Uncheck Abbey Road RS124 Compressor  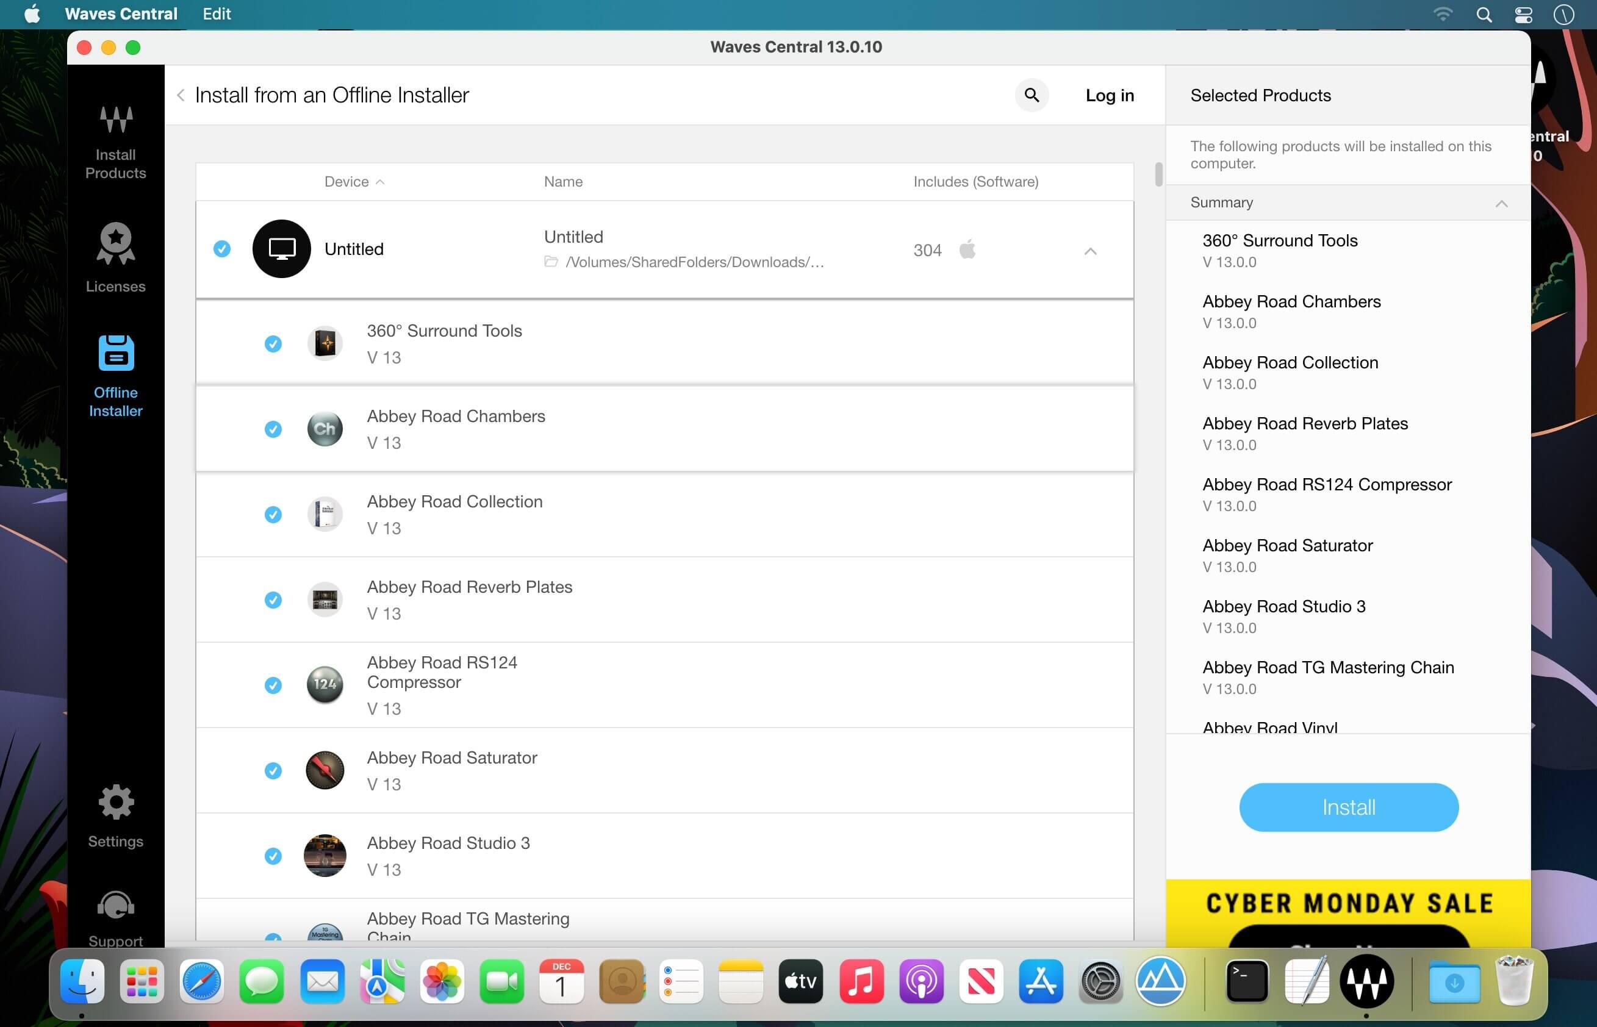point(273,685)
